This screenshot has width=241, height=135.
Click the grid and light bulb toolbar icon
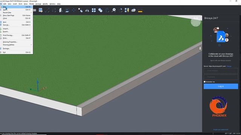[127, 10]
